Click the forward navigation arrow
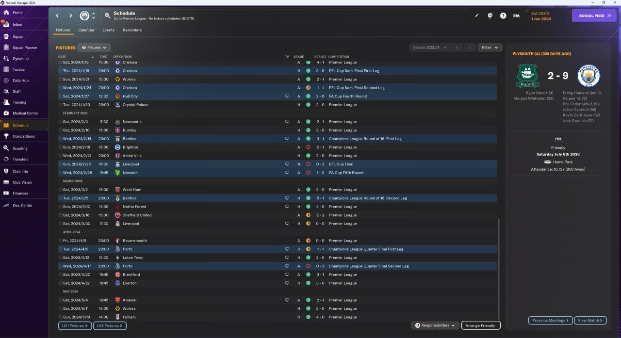621x338 pixels. [70, 16]
